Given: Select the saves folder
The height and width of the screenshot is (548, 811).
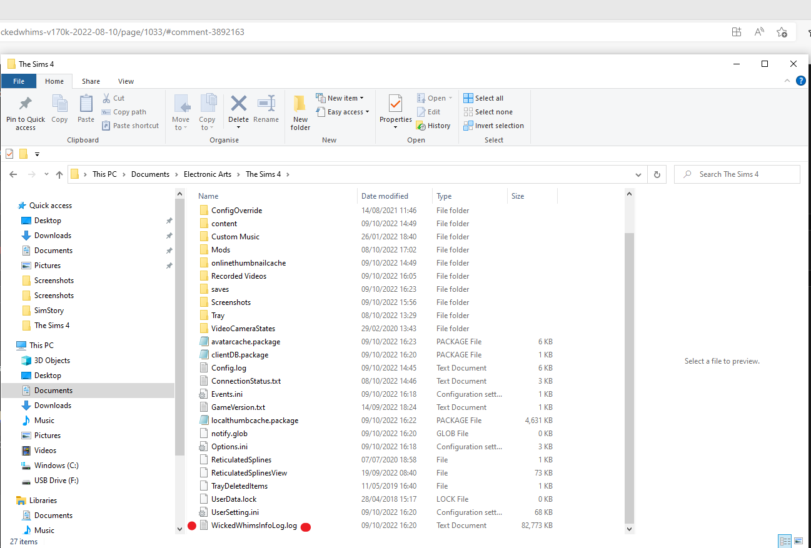Looking at the screenshot, I should coord(220,289).
